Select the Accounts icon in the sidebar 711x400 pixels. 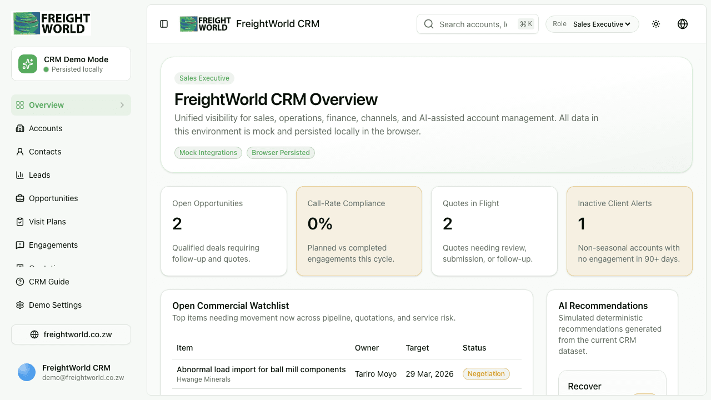click(x=19, y=128)
